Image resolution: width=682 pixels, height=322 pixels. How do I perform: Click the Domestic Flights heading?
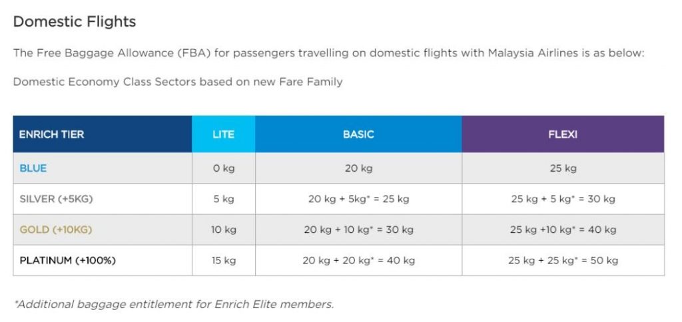coord(75,22)
